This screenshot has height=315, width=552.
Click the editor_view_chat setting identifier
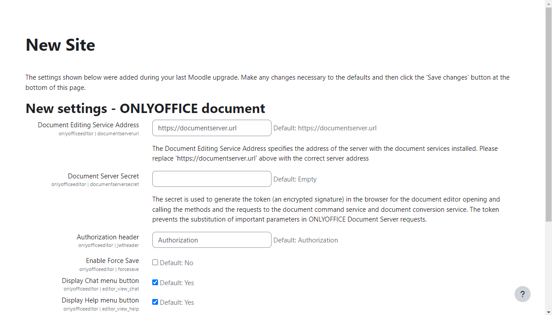click(101, 288)
